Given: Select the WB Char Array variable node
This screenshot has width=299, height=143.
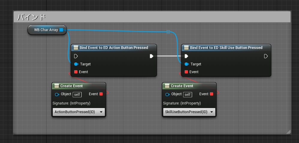Looking at the screenshot, I should coord(47,30).
